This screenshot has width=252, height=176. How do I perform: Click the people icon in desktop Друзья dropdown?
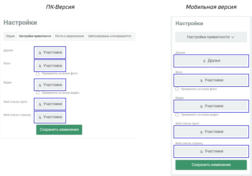click(40, 53)
